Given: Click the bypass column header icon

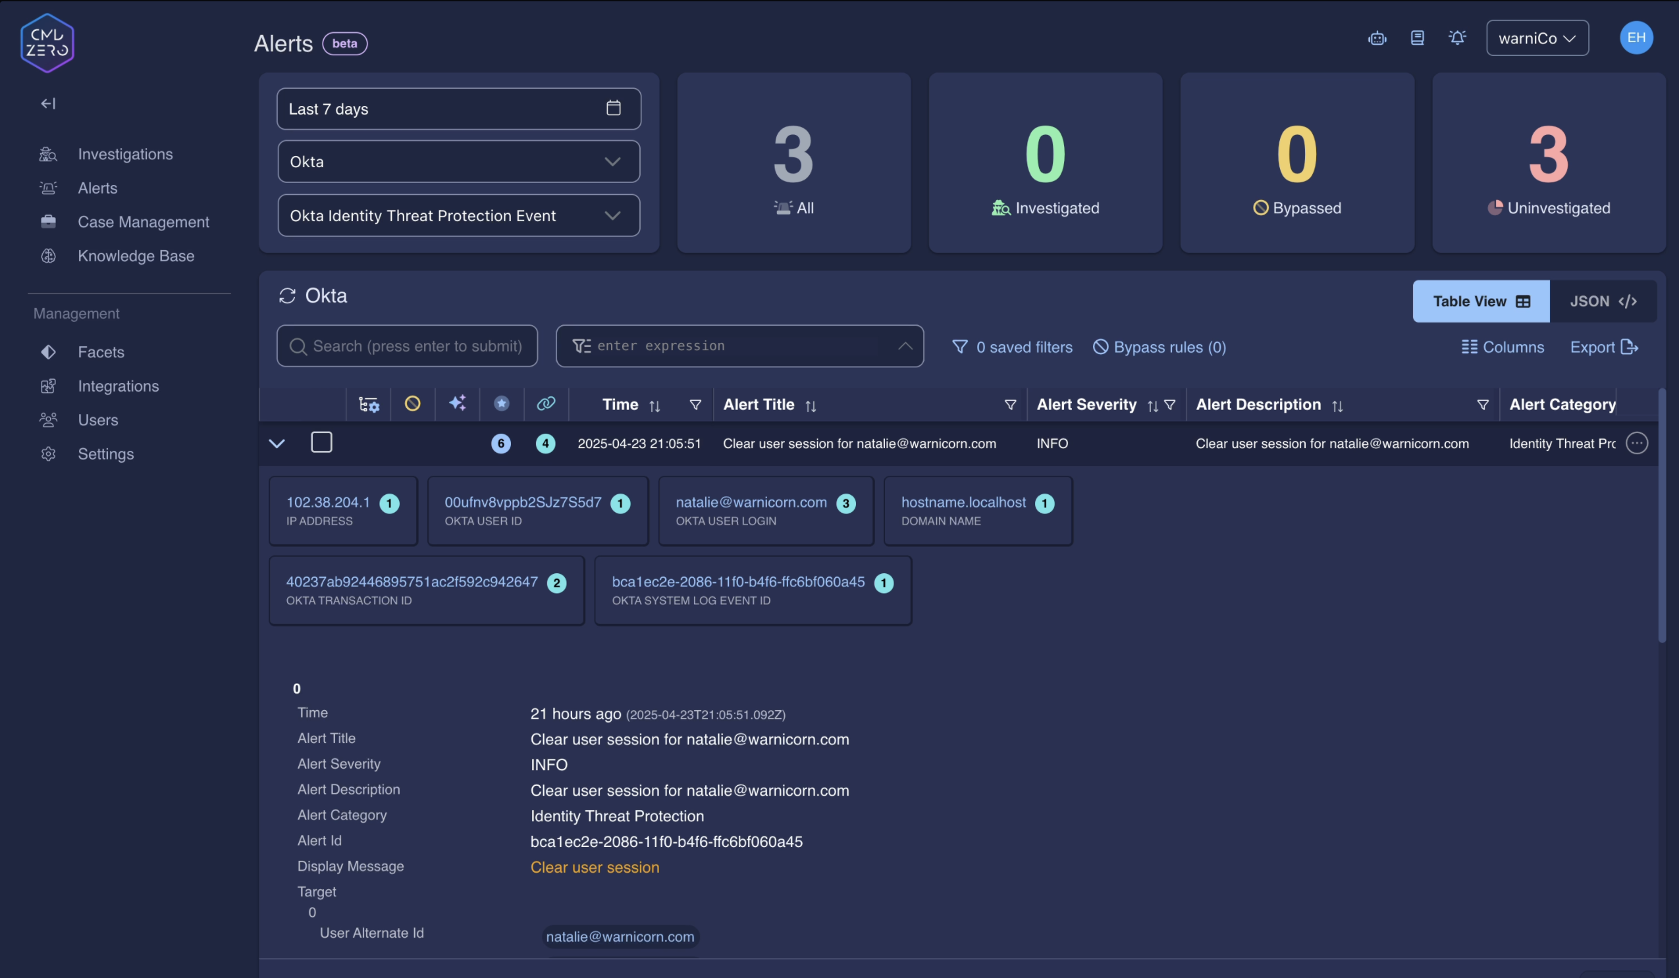Looking at the screenshot, I should [412, 403].
